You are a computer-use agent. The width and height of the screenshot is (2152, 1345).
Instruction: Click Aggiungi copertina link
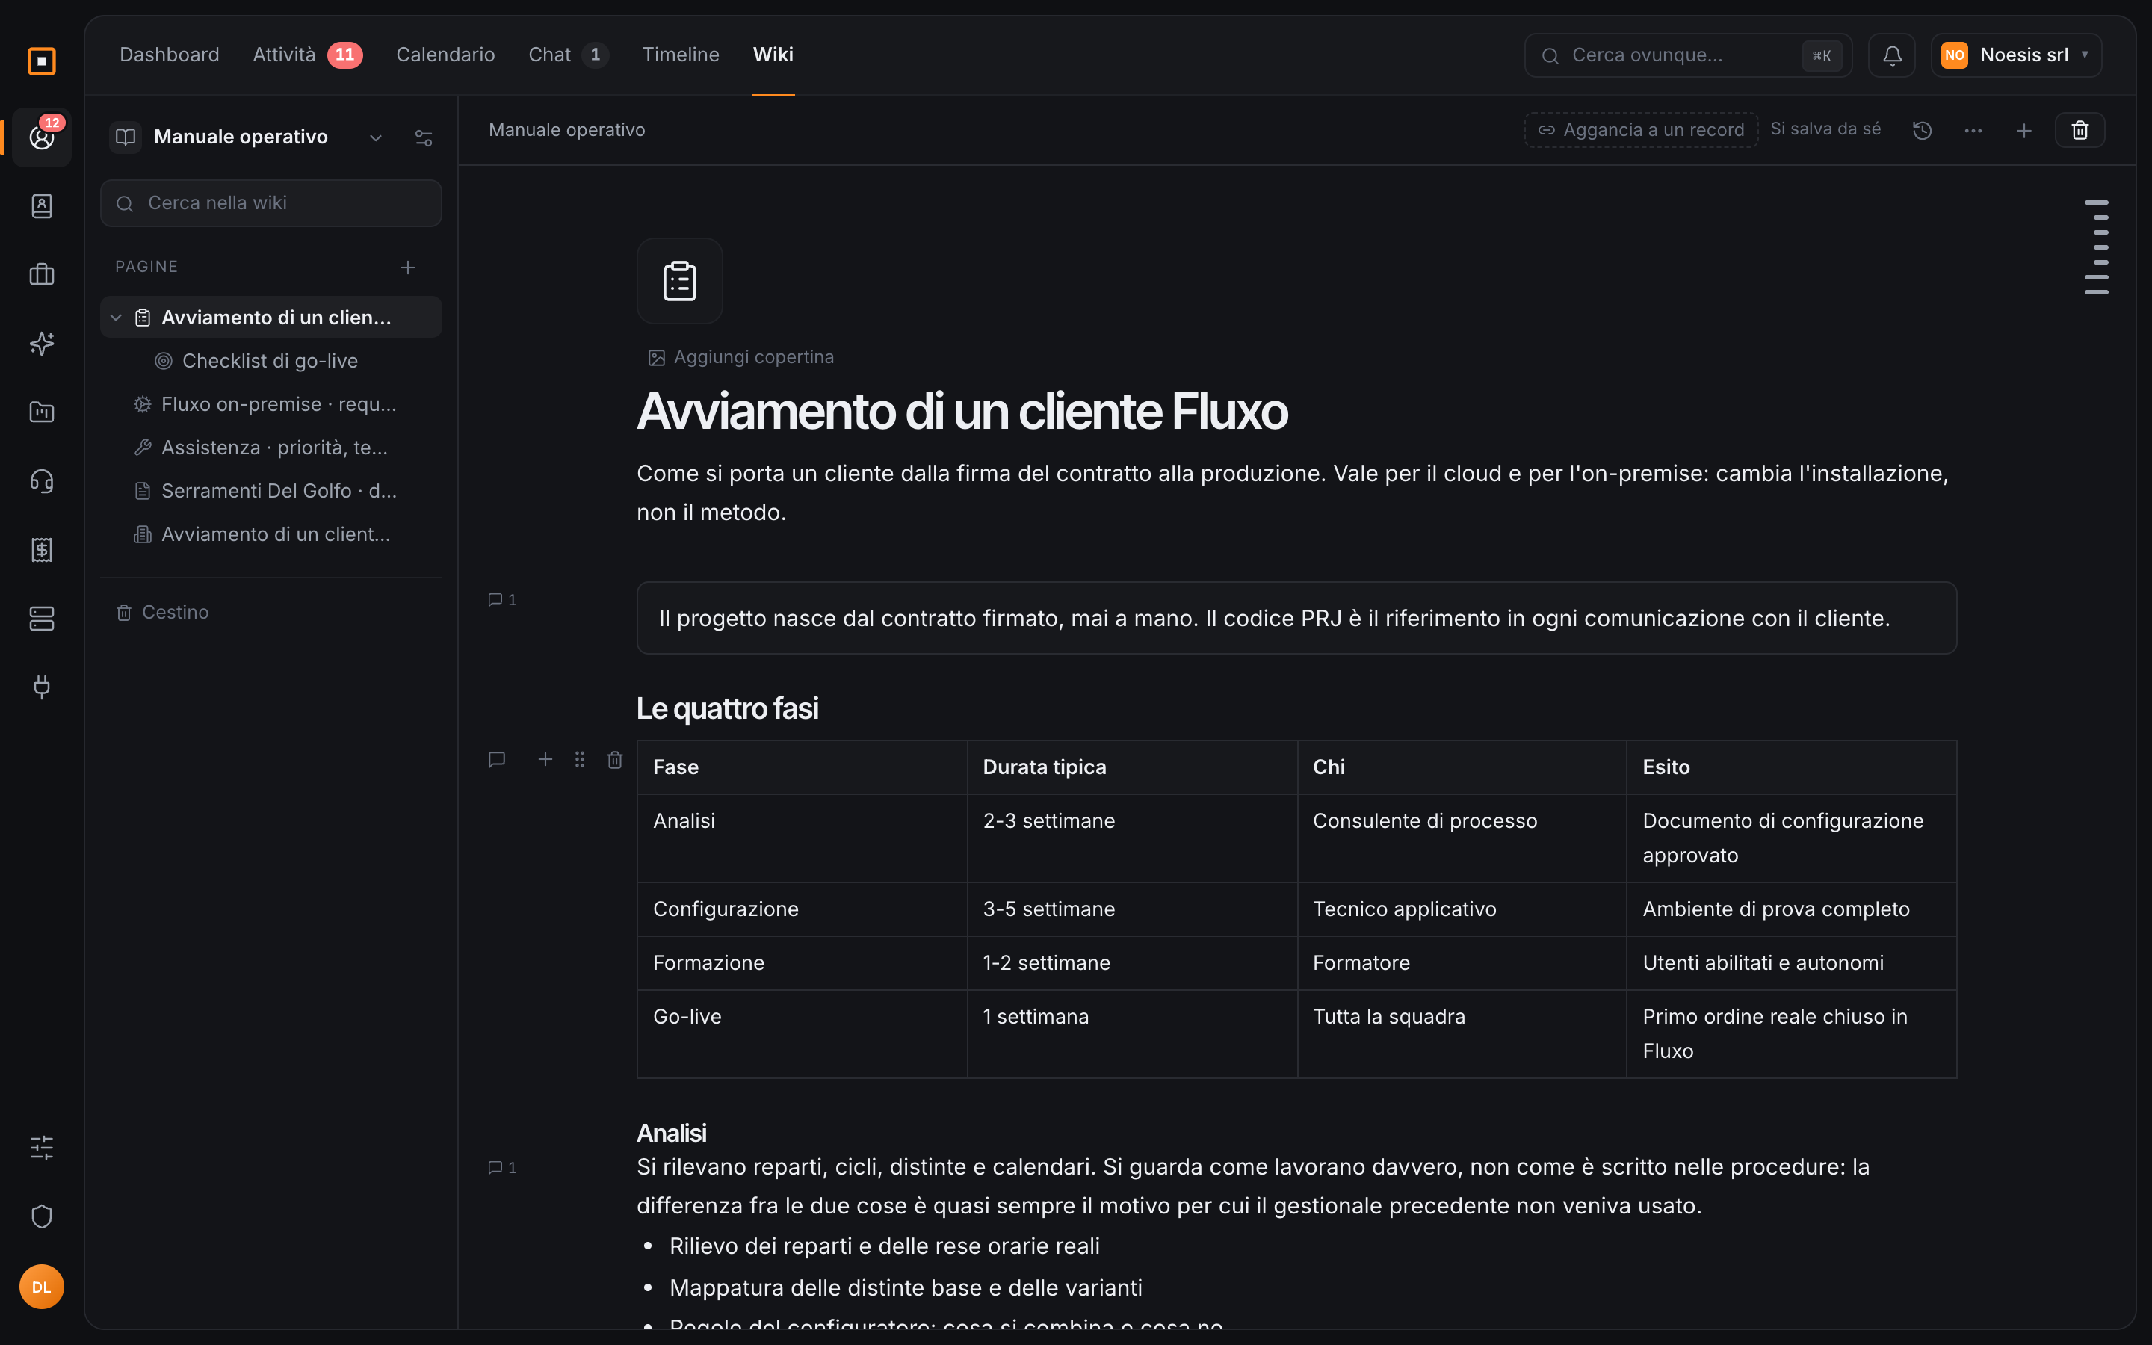(x=740, y=358)
